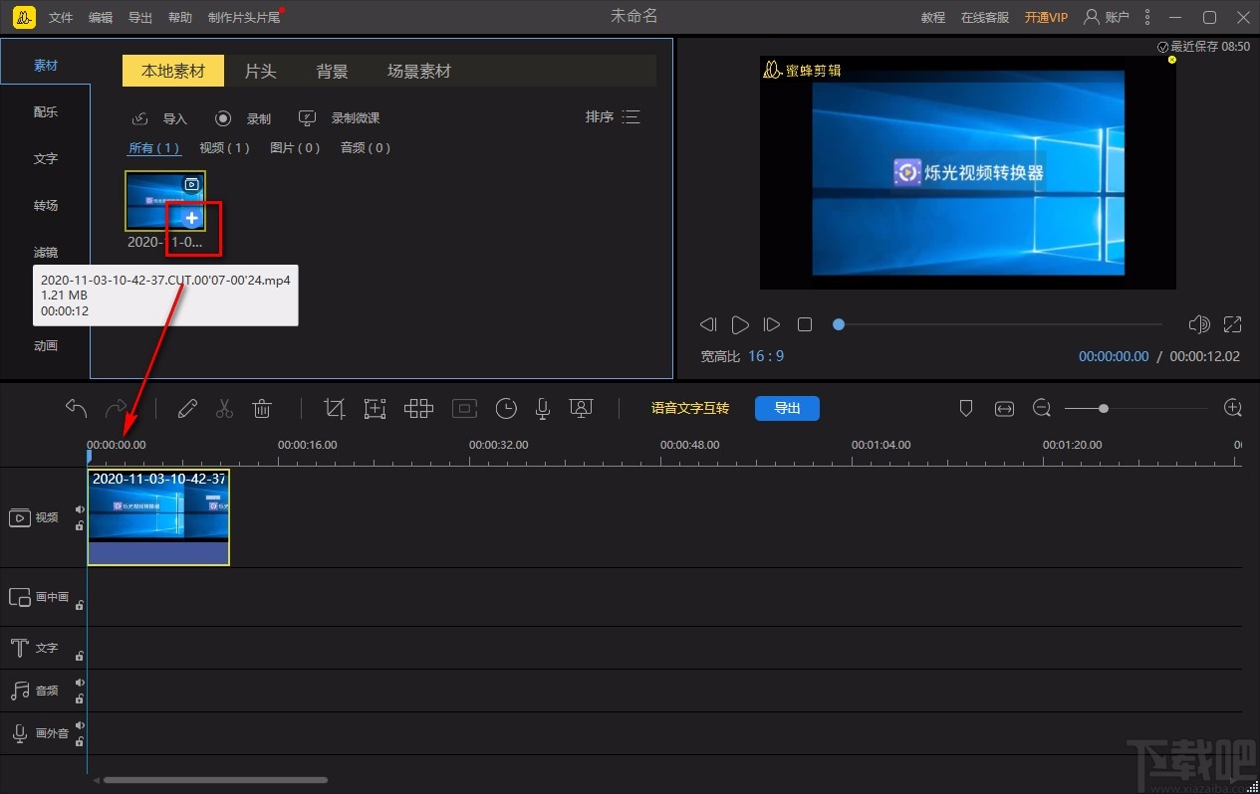Toggle lock on the 文字 track
Image resolution: width=1260 pixels, height=794 pixels.
(x=80, y=656)
